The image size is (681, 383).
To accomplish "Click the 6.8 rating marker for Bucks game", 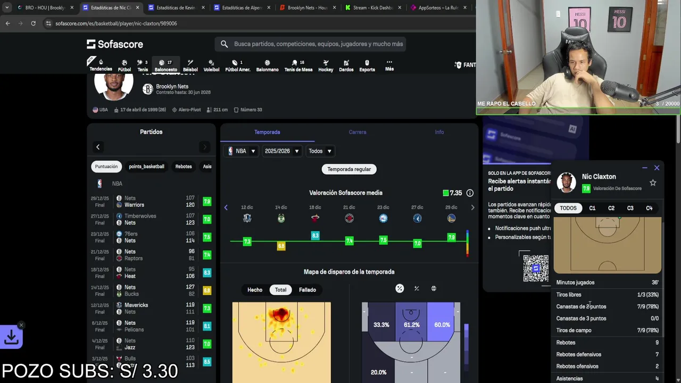I will click(x=281, y=246).
